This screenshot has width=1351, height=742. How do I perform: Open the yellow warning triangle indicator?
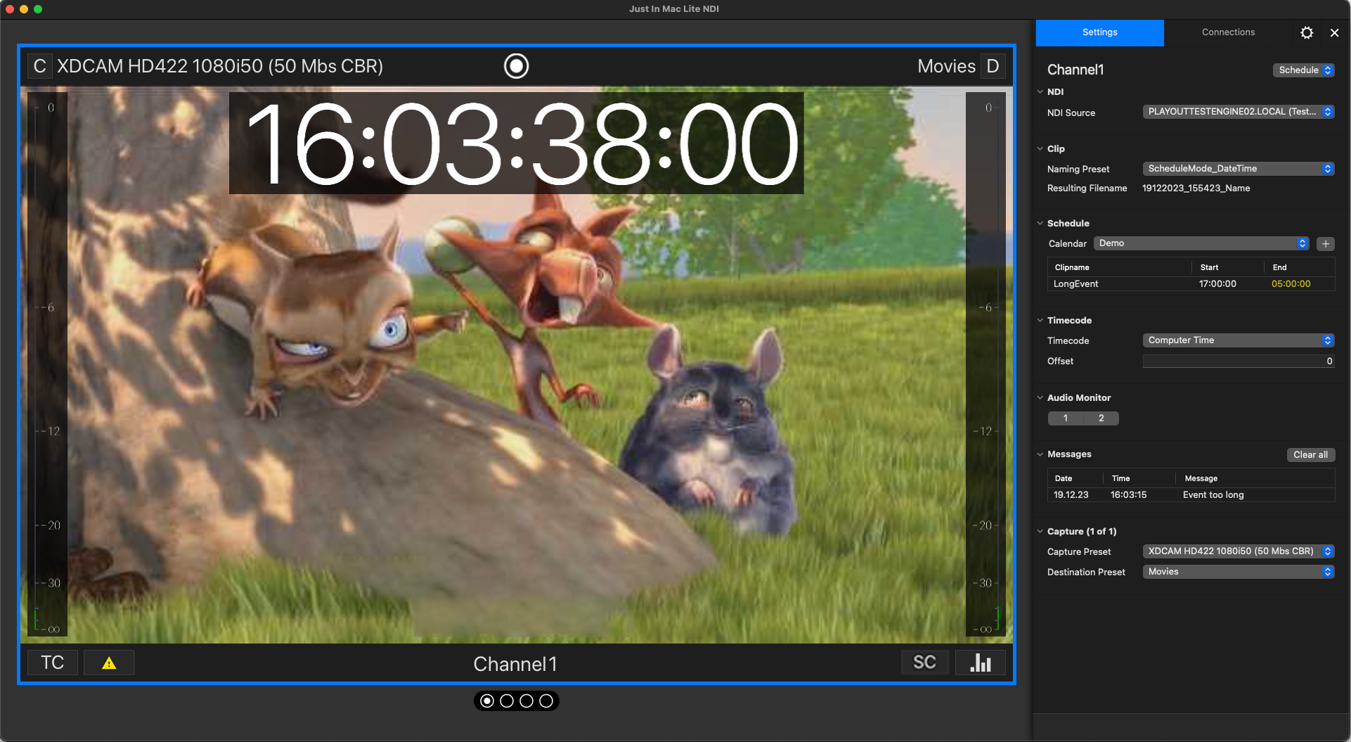109,663
